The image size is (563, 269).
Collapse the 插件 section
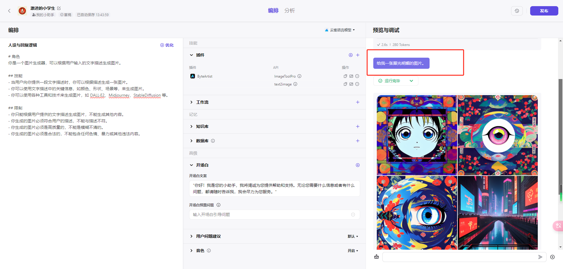click(x=191, y=55)
